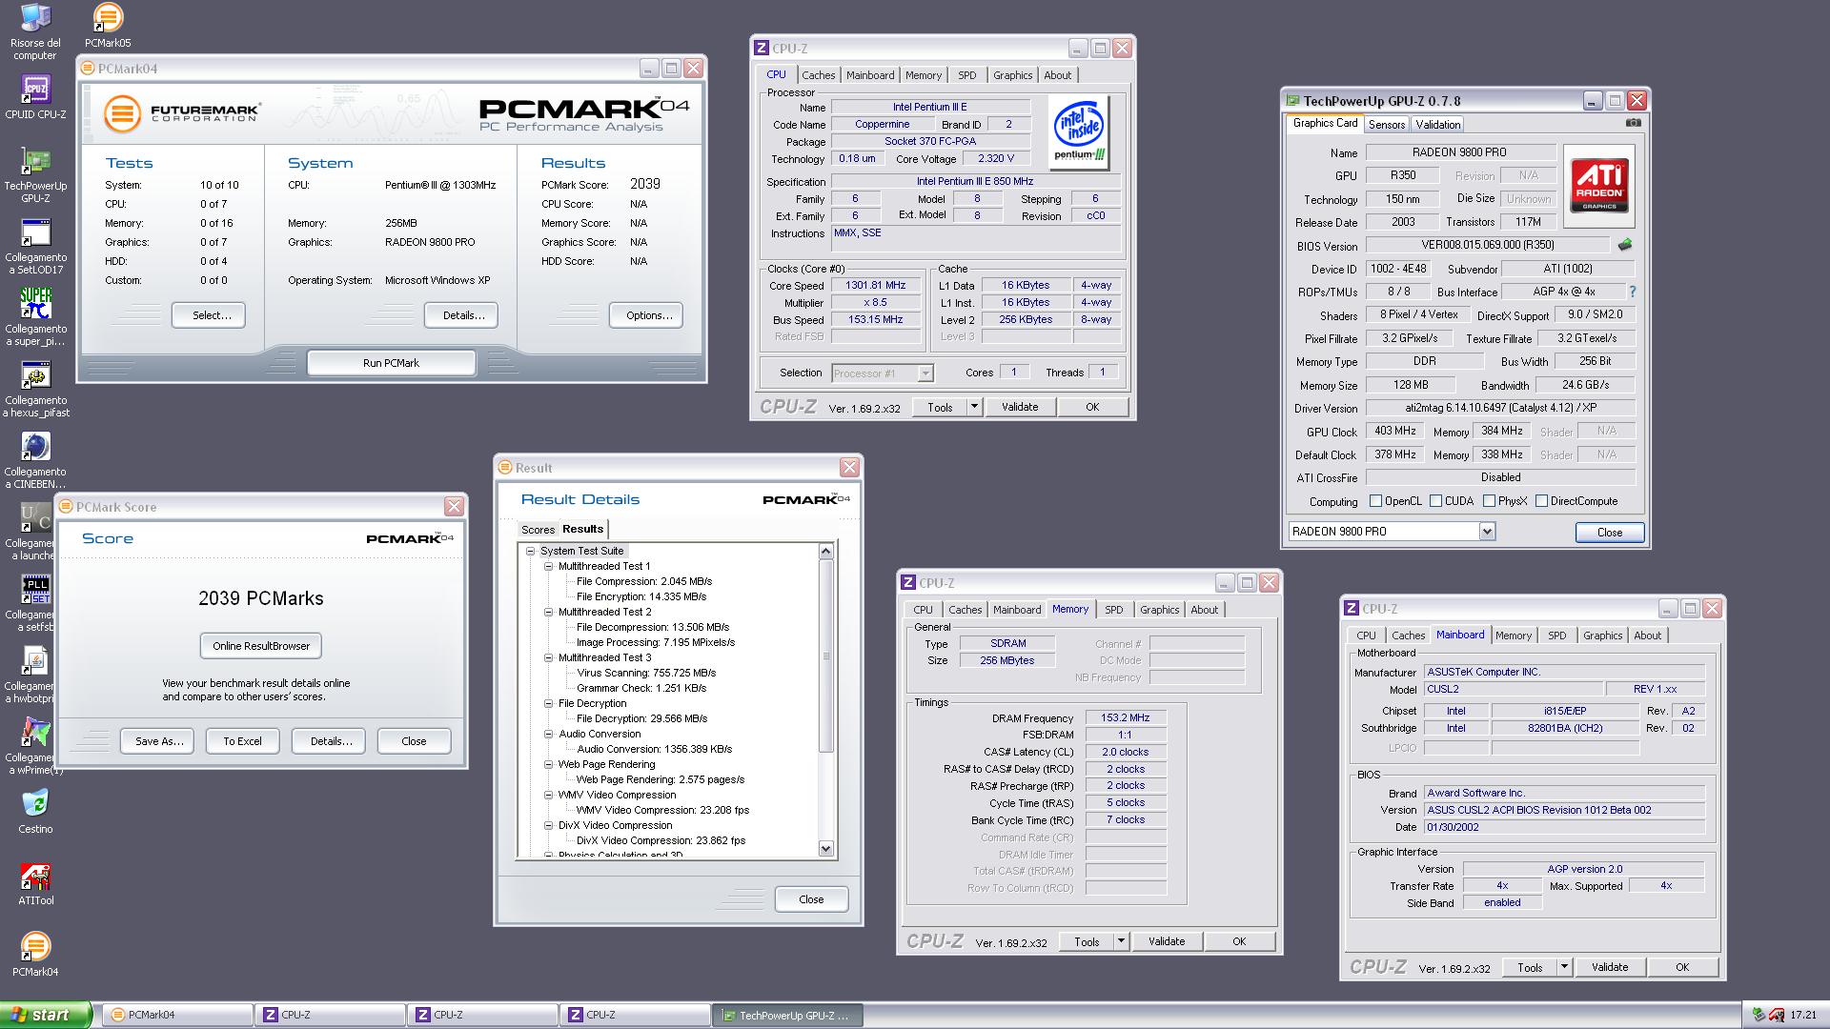Viewport: 1830px width, 1029px height.
Task: Collapse Audio Conversion tree node
Action: [549, 734]
